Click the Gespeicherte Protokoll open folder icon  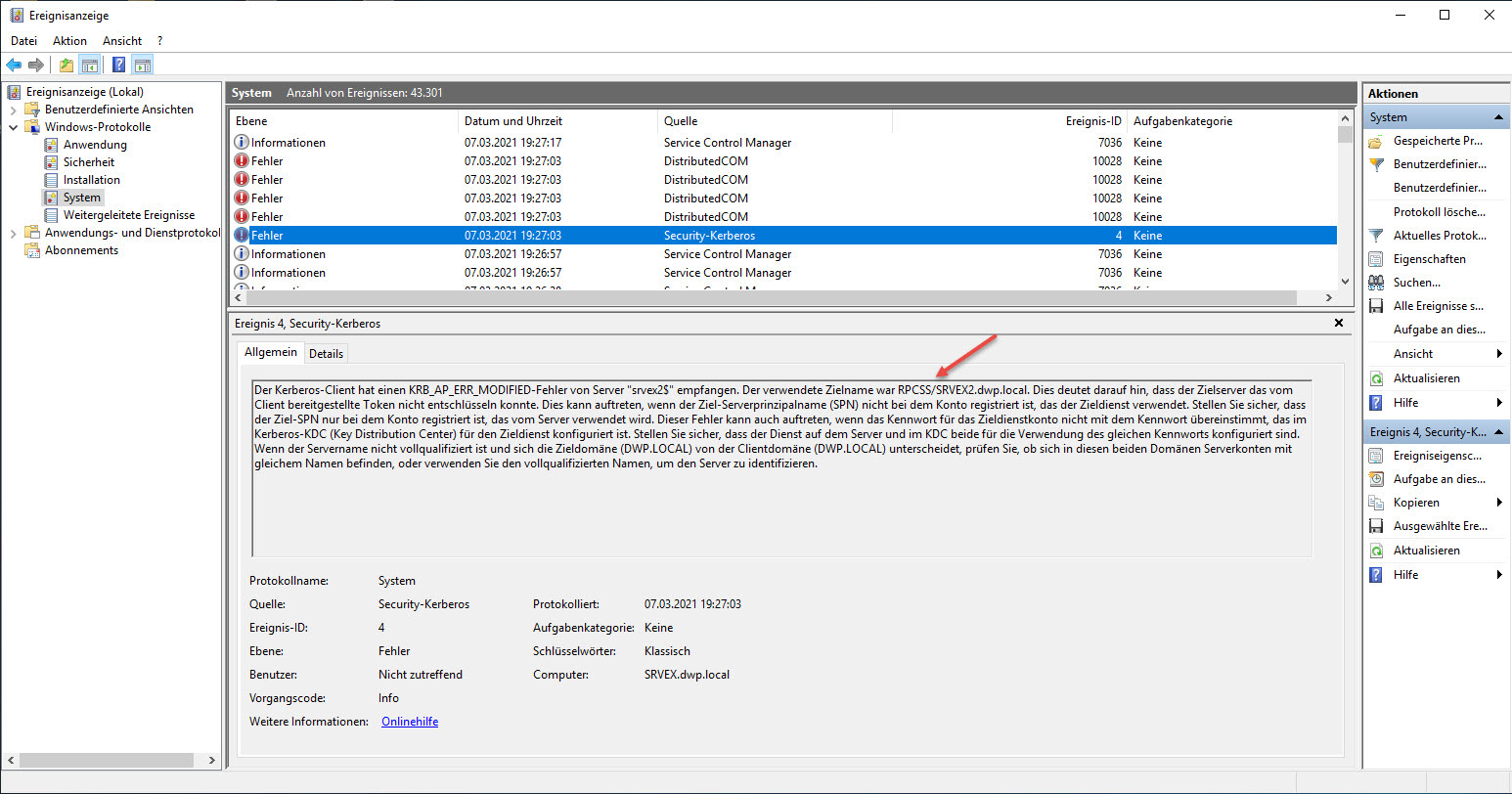click(1376, 141)
